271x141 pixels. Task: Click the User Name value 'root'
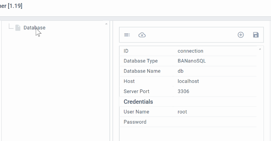[182, 112]
